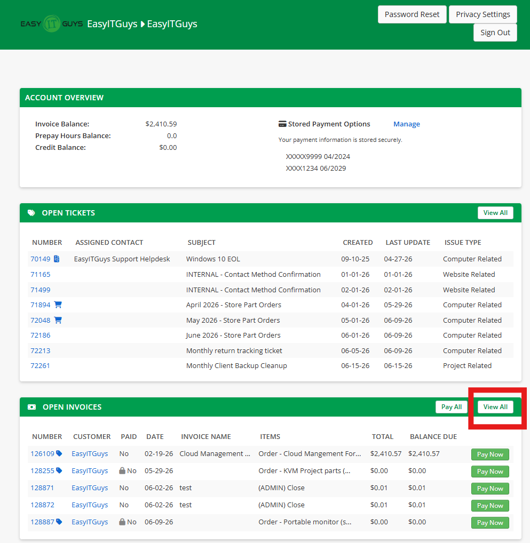The width and height of the screenshot is (530, 543).
Task: Open invoice 128887
Action: coord(42,522)
